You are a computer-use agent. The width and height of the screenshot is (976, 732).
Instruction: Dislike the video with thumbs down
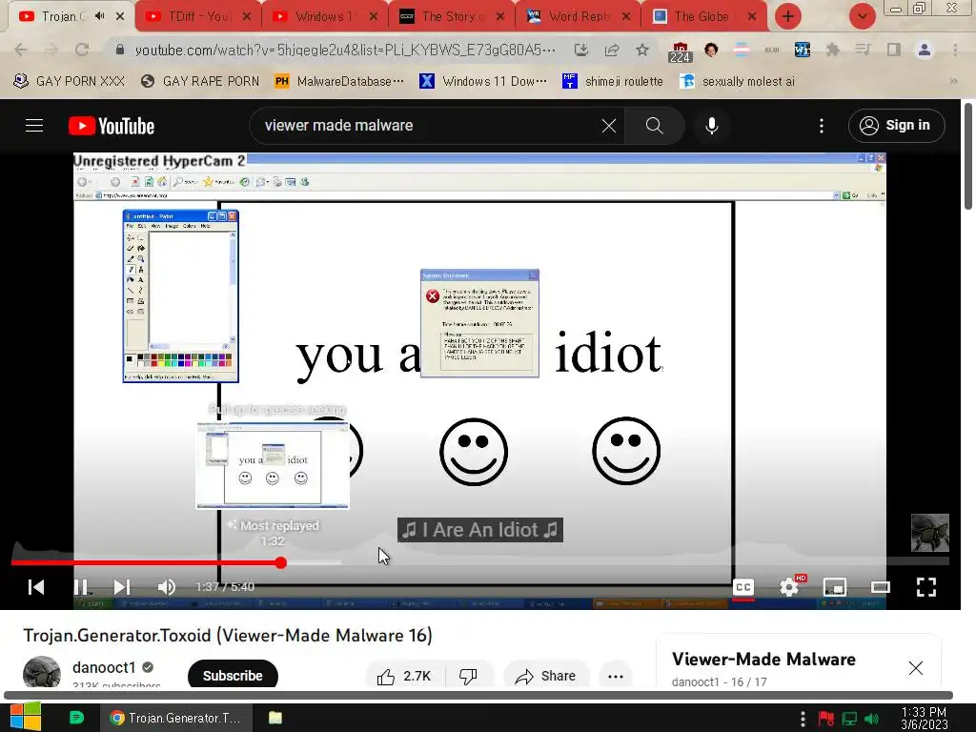468,676
